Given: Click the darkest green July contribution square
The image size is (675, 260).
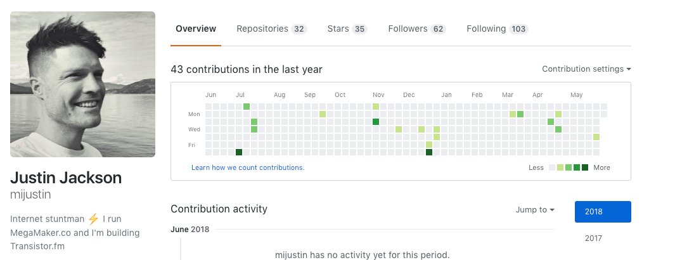Looking at the screenshot, I should click(239, 152).
